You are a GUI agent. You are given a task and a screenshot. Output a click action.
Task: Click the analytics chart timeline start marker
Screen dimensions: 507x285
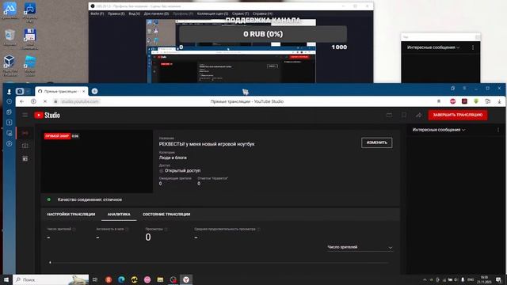(50, 262)
